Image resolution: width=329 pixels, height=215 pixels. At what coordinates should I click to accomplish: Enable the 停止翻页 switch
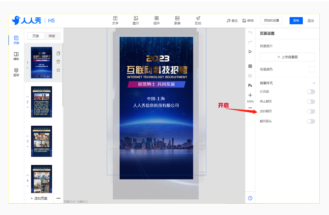coord(311,102)
